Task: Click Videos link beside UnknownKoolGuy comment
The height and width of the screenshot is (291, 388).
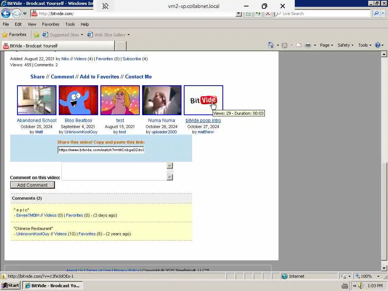Action: (x=60, y=234)
